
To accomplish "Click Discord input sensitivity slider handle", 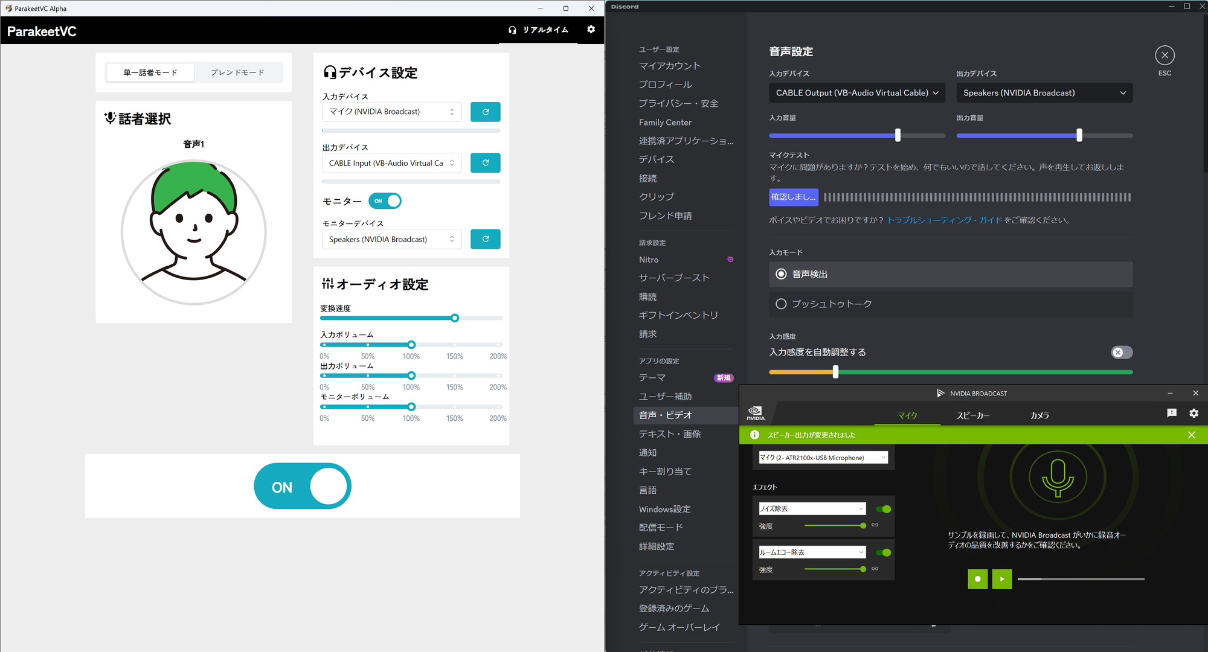I will tap(835, 372).
